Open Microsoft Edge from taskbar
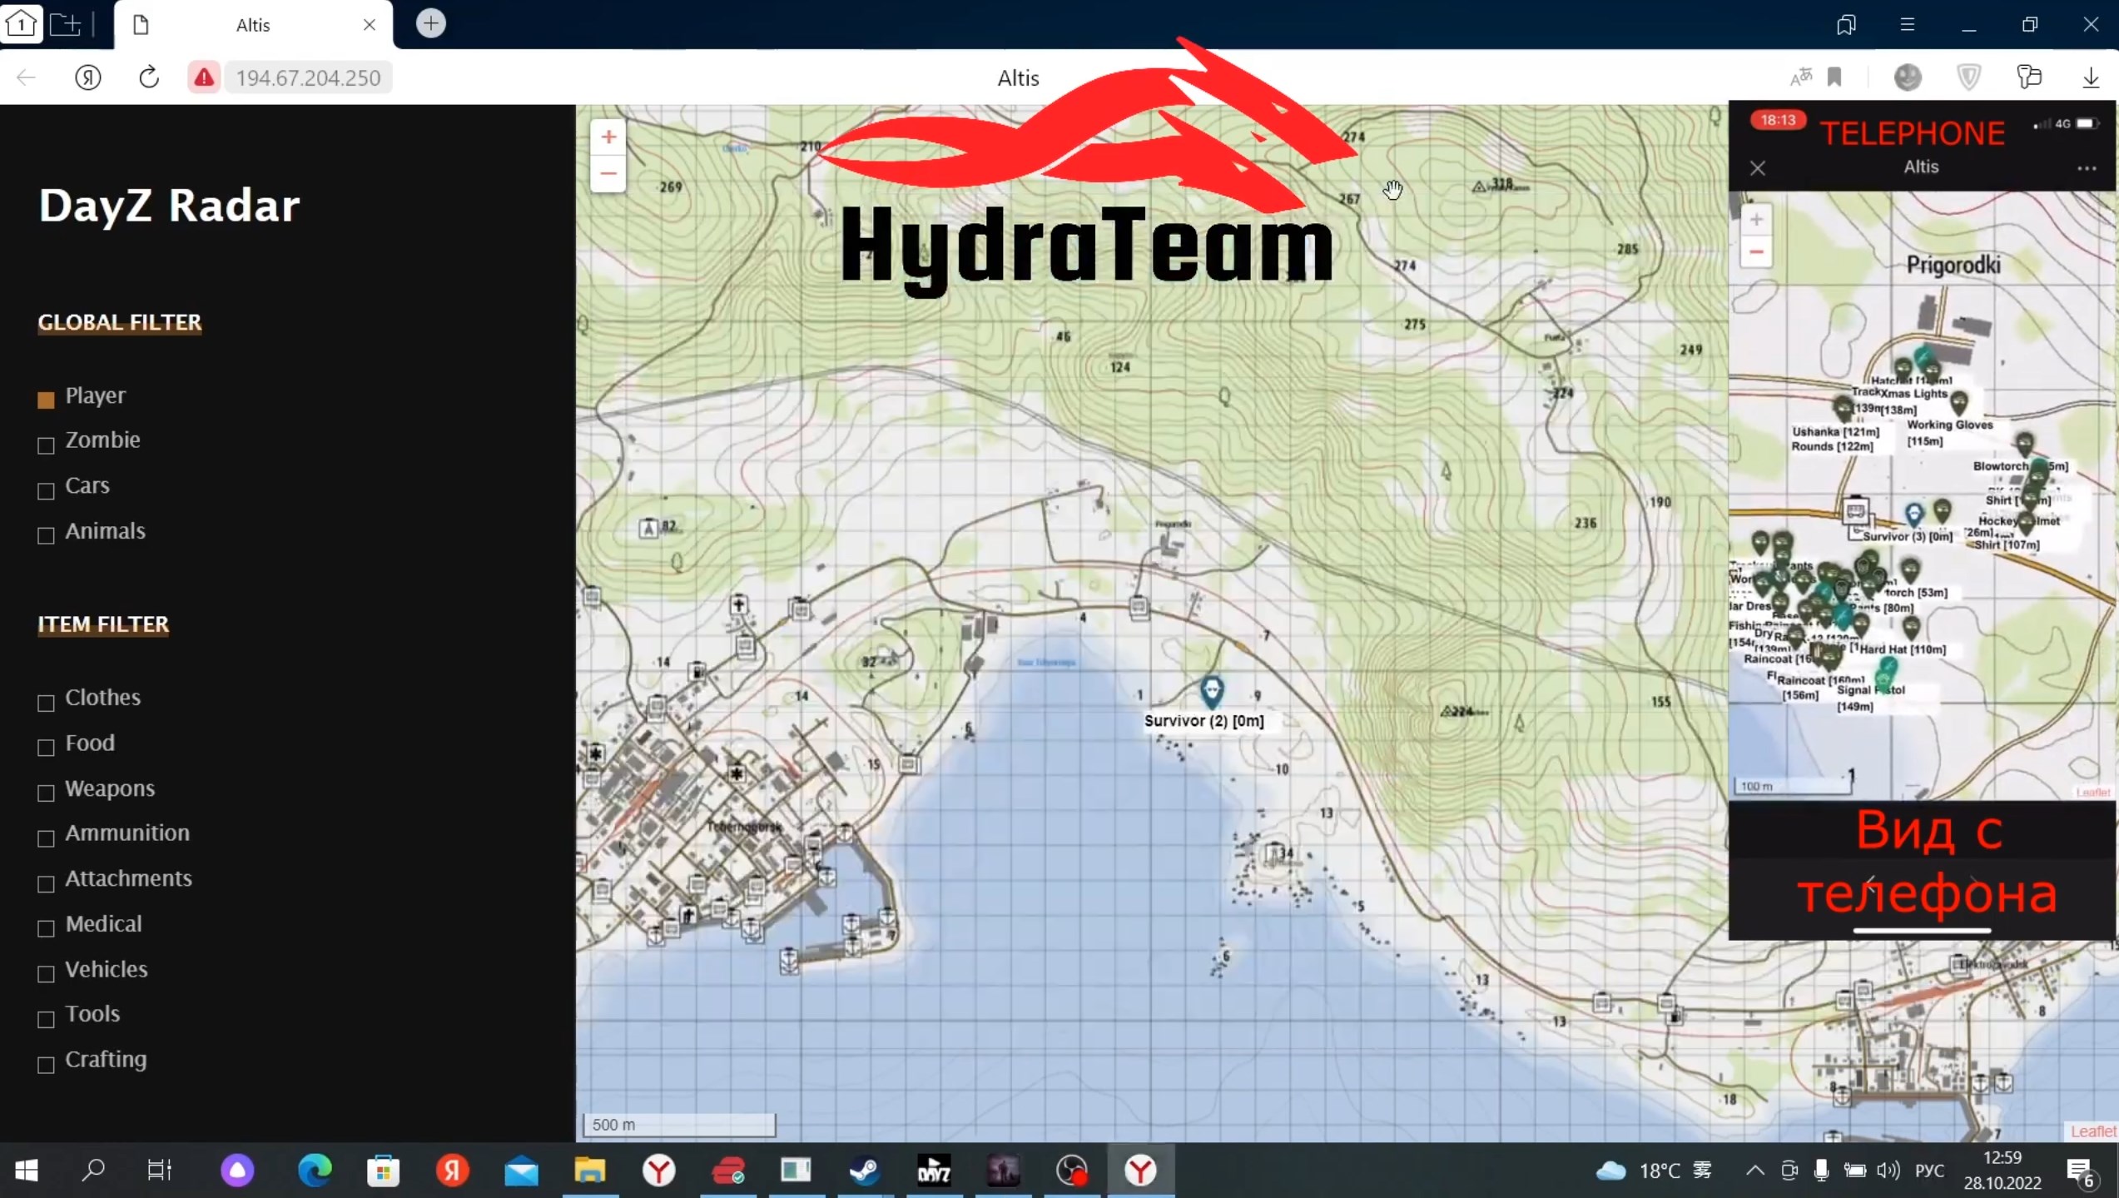 (315, 1171)
